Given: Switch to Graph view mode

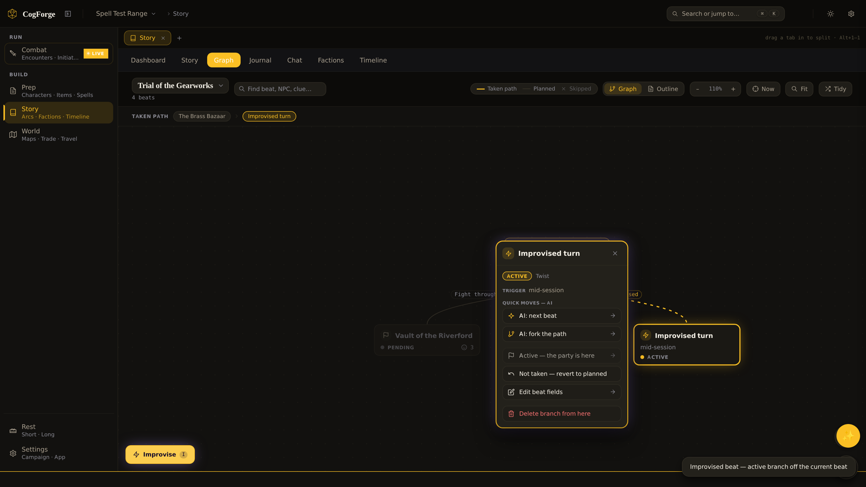Looking at the screenshot, I should (x=623, y=89).
